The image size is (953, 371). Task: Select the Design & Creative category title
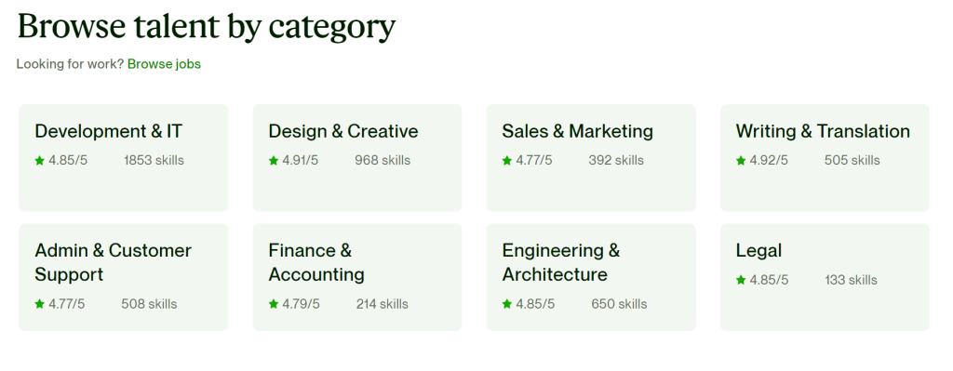pyautogui.click(x=343, y=131)
